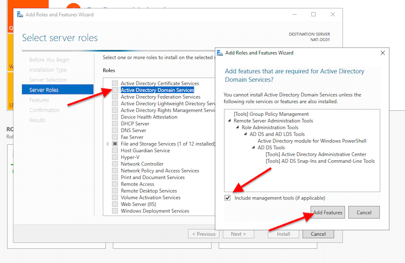Go to Server Selection step
405x263 pixels.
point(48,80)
